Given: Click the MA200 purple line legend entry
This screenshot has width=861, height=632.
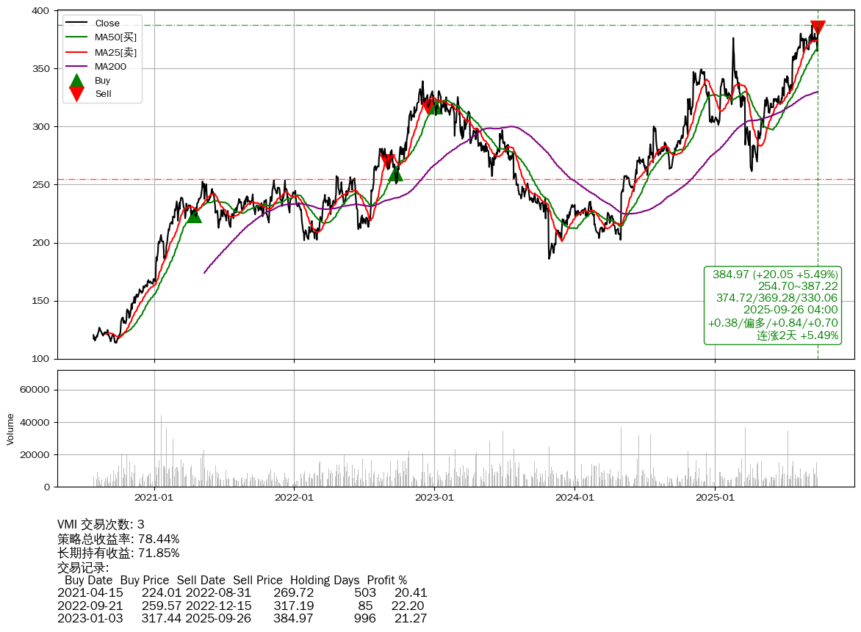Looking at the screenshot, I should tap(110, 66).
